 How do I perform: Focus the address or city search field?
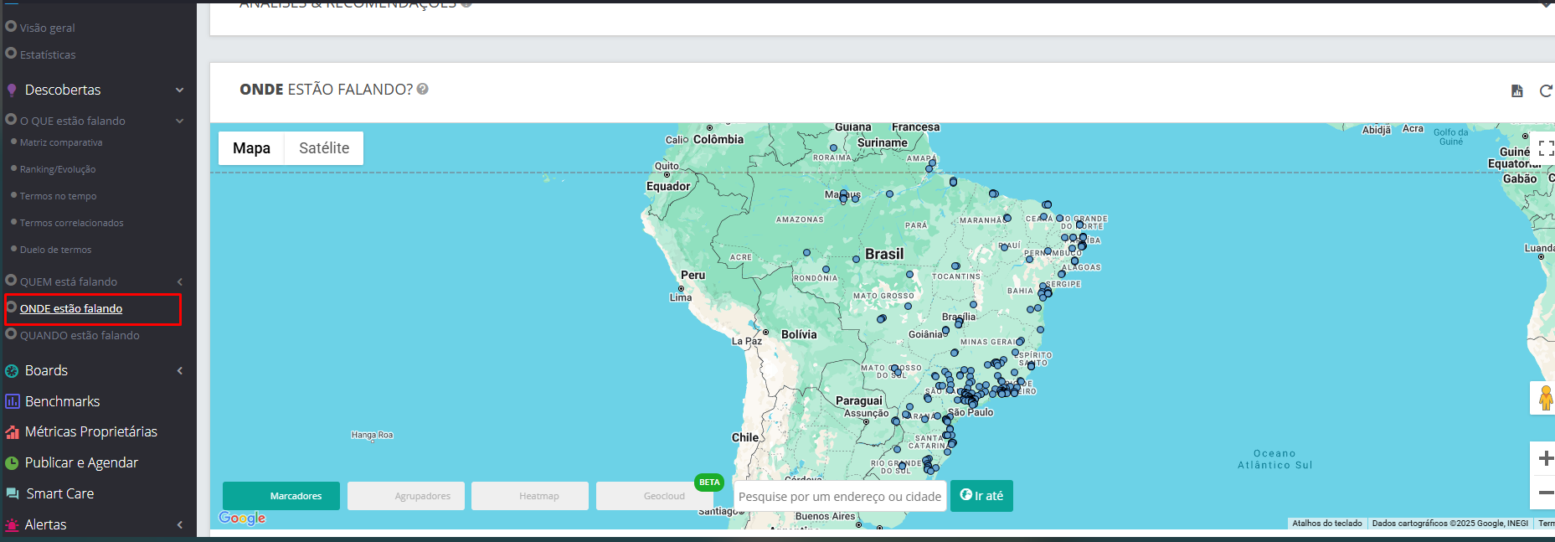tap(840, 496)
